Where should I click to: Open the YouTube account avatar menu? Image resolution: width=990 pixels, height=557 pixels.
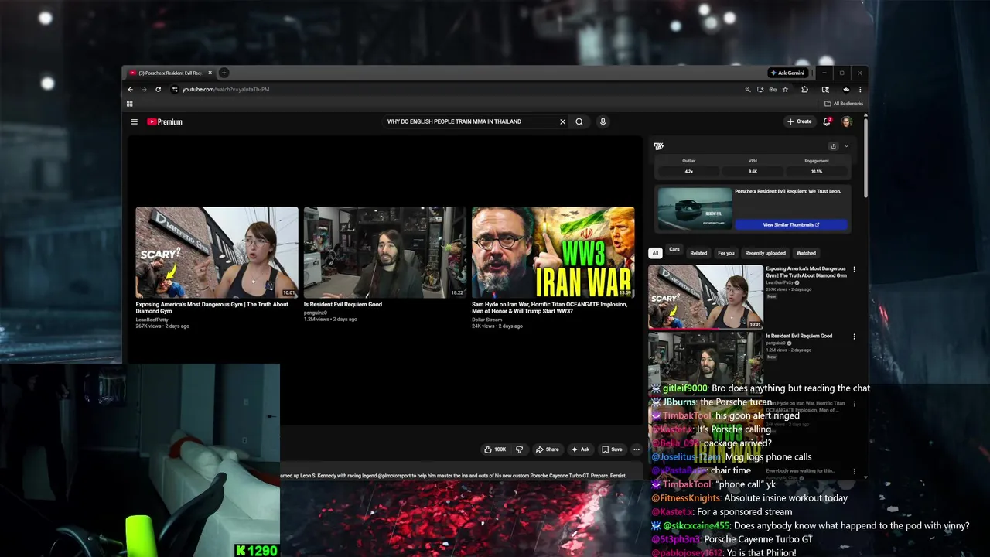[847, 121]
